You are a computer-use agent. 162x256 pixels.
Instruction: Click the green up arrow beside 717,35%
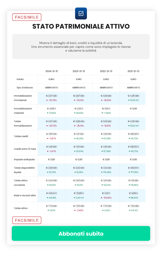[129, 172]
